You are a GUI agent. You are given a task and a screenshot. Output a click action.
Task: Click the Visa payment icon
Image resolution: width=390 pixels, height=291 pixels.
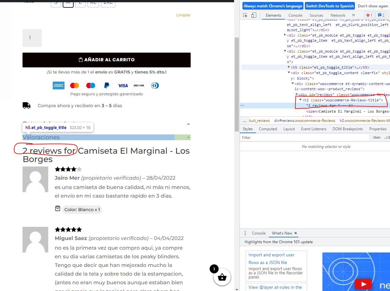tap(123, 85)
